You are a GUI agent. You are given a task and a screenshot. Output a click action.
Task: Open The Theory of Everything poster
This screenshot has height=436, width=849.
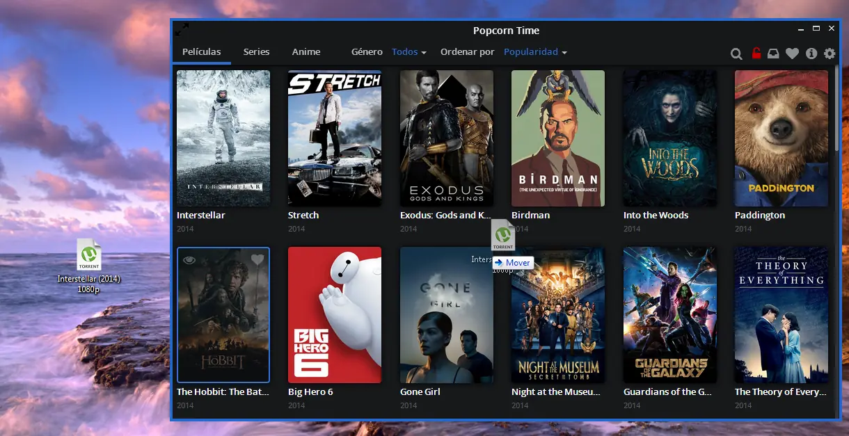pos(781,314)
